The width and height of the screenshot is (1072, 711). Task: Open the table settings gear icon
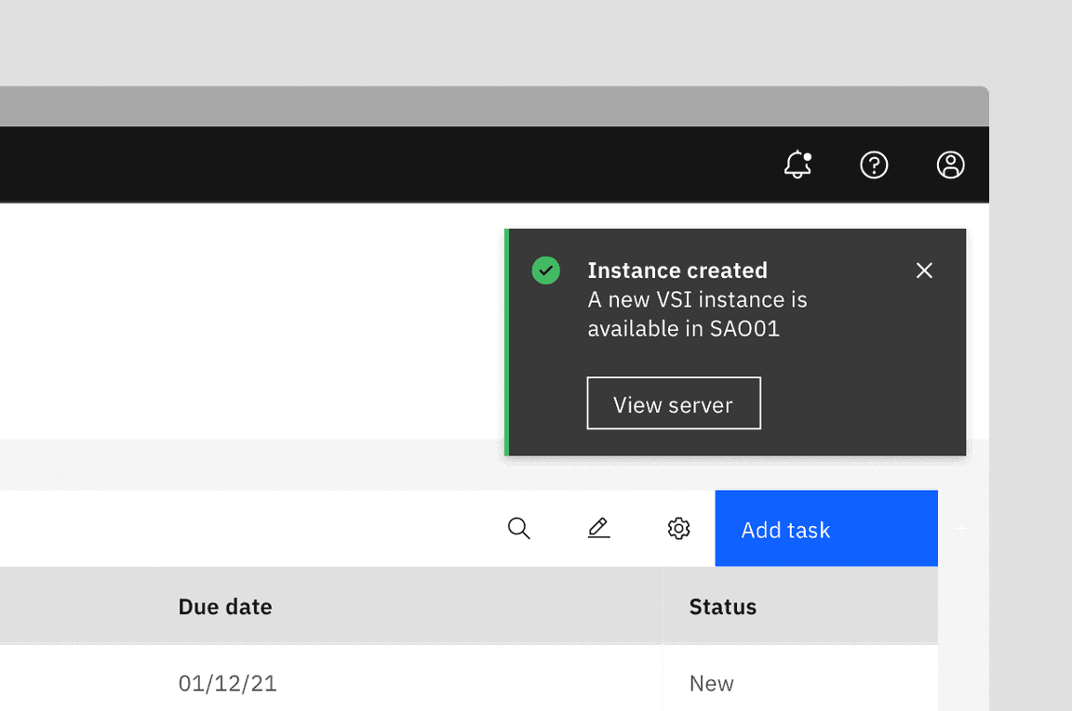(678, 528)
